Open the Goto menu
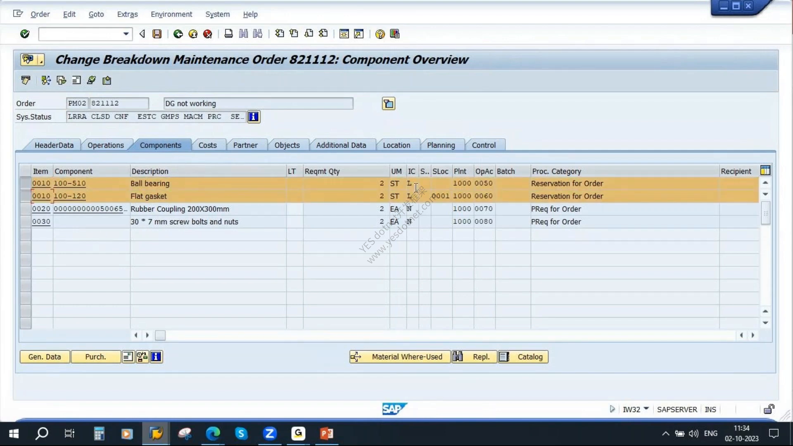Viewport: 793px width, 446px height. [96, 14]
